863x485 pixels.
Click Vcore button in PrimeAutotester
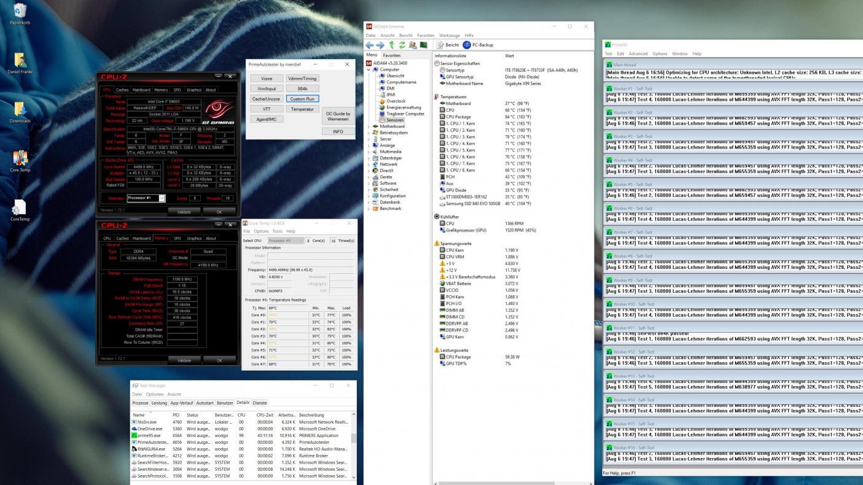click(x=267, y=79)
